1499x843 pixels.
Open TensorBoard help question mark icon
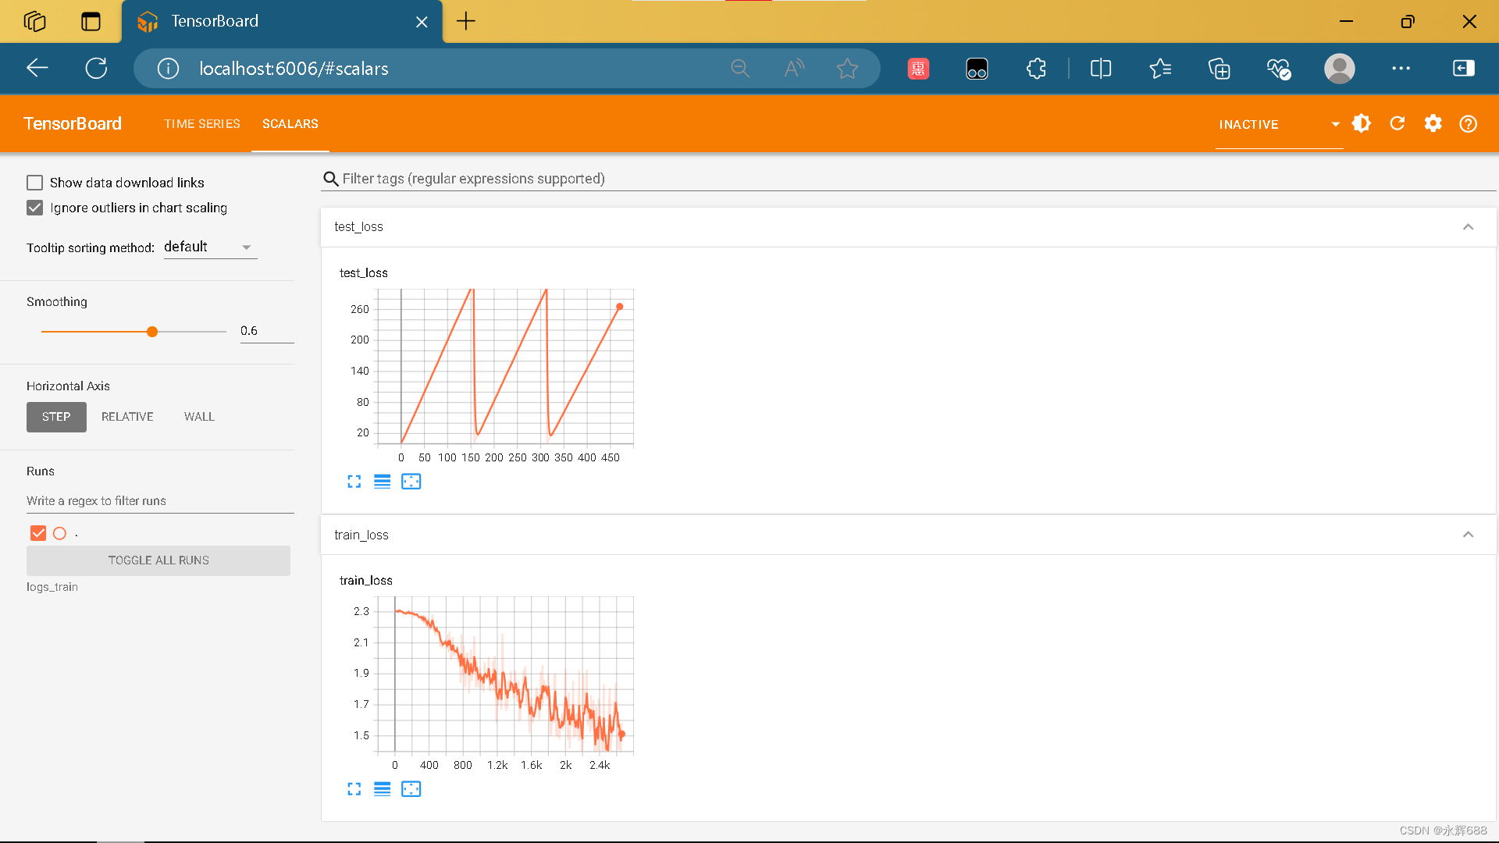point(1468,123)
